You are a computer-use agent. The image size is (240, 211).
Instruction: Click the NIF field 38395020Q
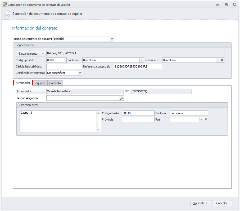(161, 91)
